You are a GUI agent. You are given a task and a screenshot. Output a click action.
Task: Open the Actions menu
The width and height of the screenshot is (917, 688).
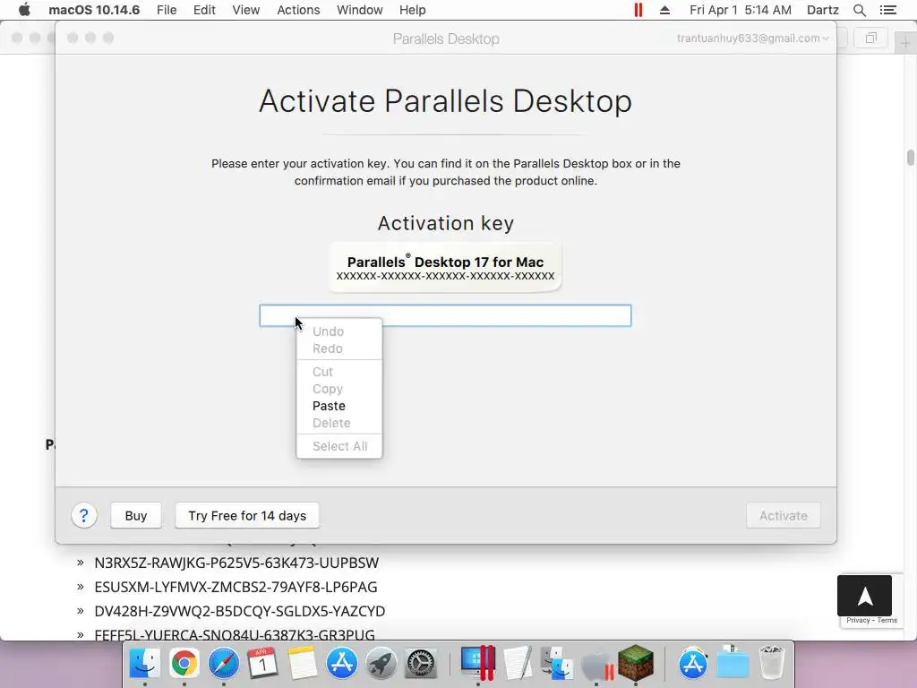point(298,10)
